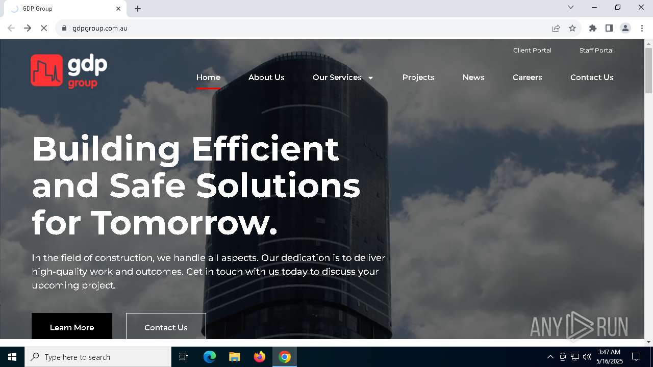
Task: Open the Chrome three-dot menu
Action: pos(642,28)
